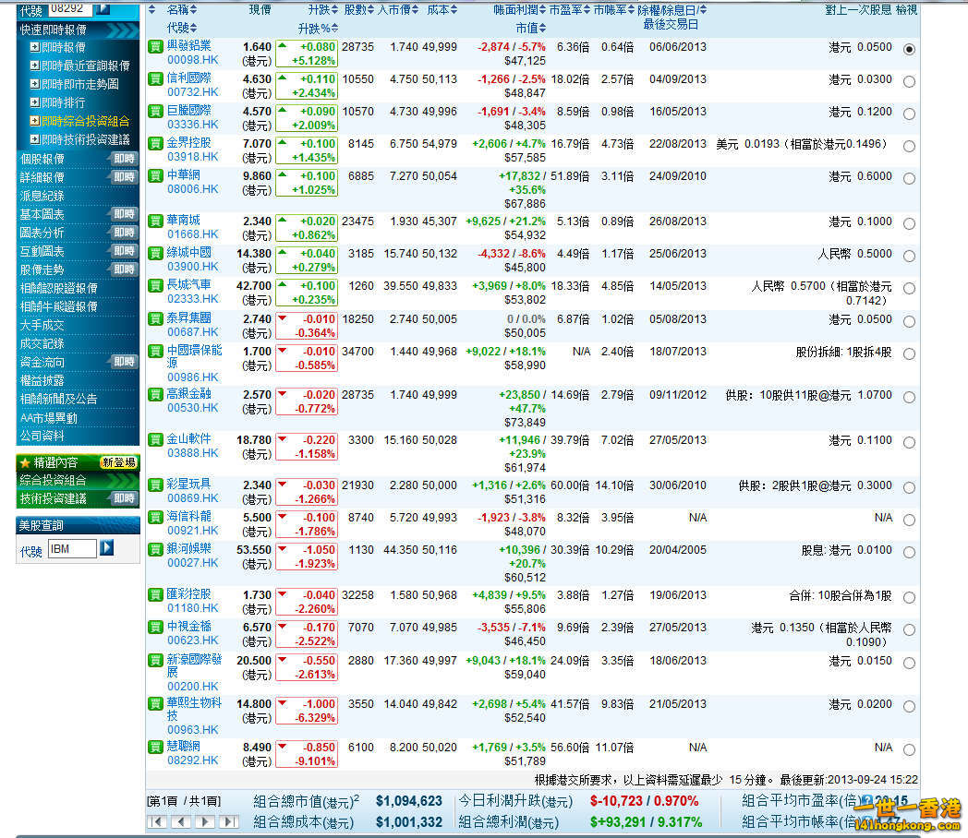968x838 pixels.
Task: Click the green buy icon for 金山軟件
Action: [155, 439]
